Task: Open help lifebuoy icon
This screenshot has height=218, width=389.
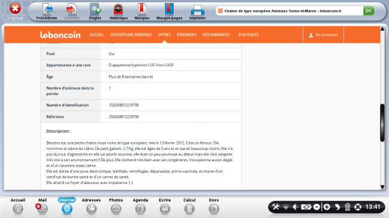Action: pos(358,207)
